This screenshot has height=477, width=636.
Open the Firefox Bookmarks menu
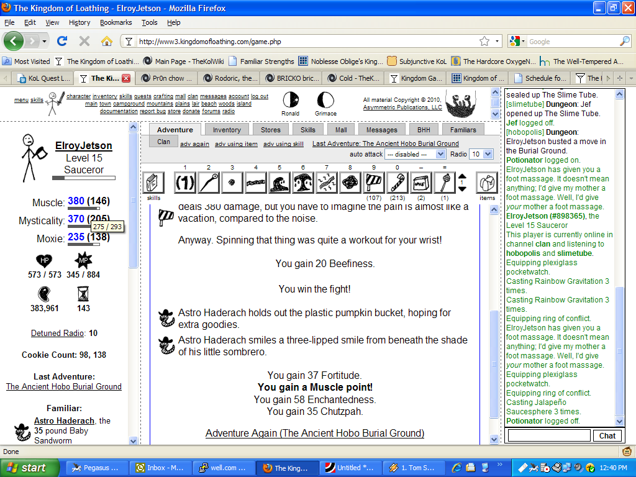click(x=116, y=22)
